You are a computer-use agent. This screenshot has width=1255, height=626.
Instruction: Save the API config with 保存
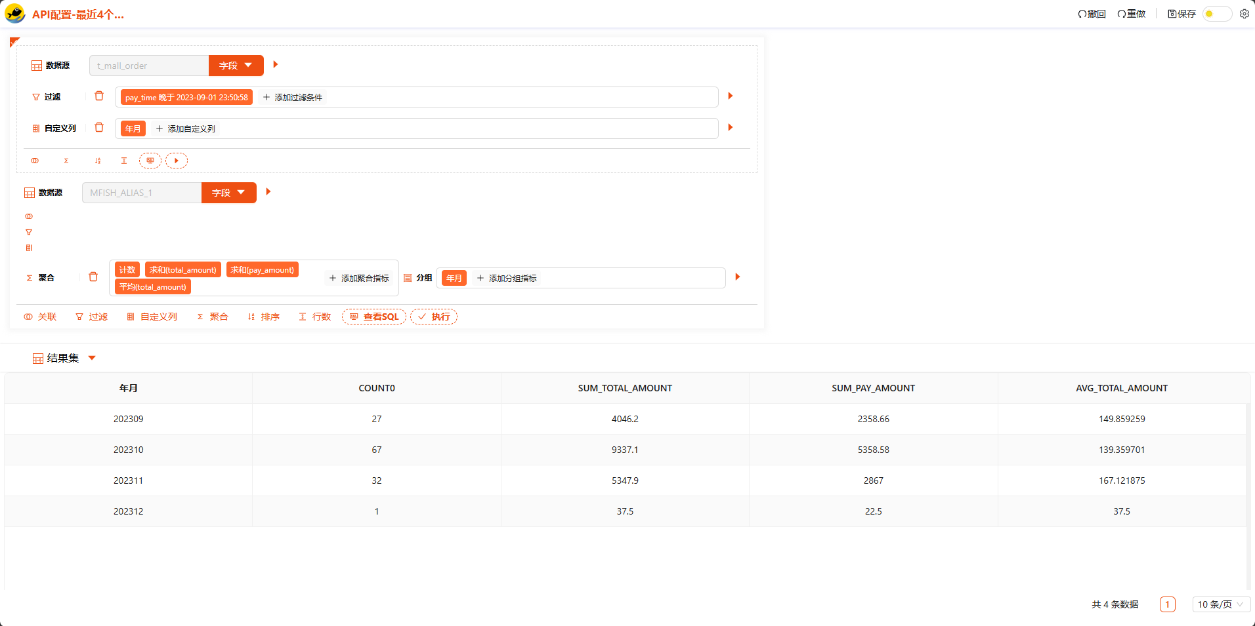coord(1181,14)
